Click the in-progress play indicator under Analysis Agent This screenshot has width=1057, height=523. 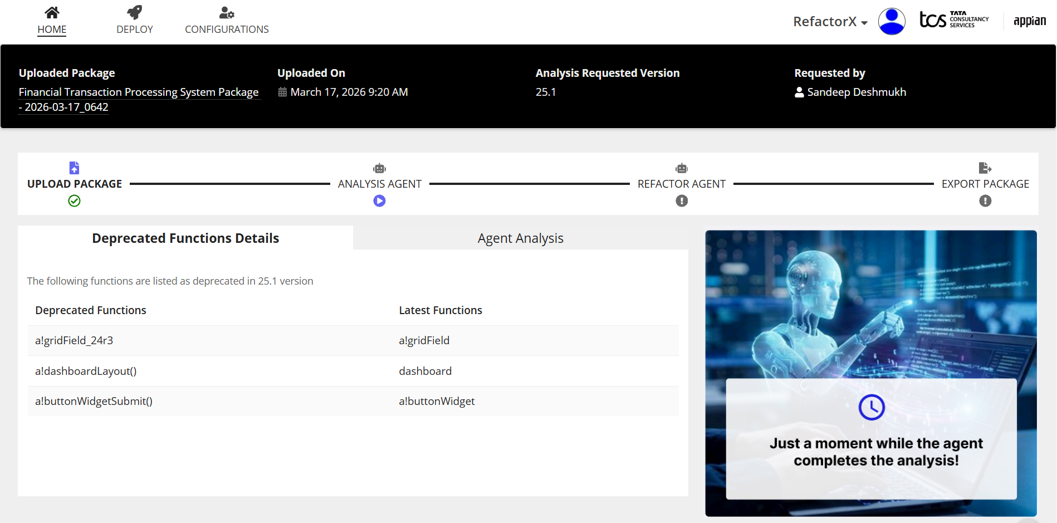click(379, 201)
